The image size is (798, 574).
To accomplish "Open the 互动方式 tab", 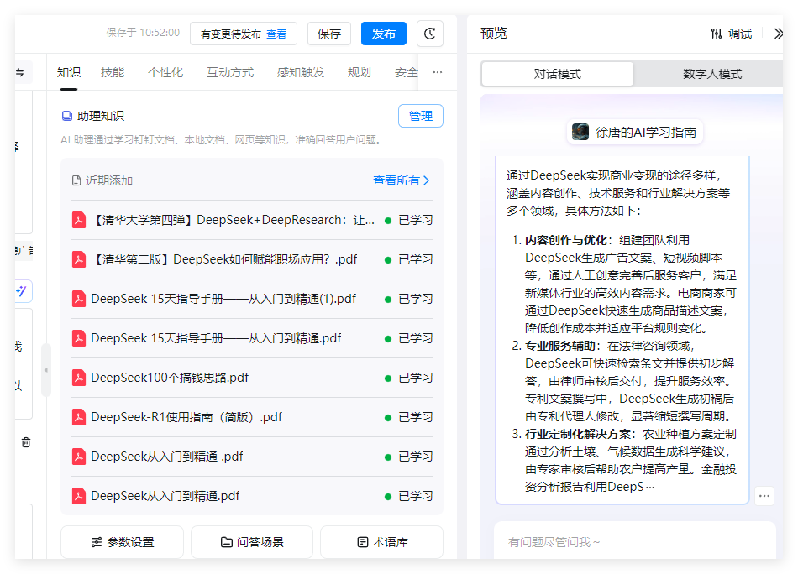I will coord(230,73).
